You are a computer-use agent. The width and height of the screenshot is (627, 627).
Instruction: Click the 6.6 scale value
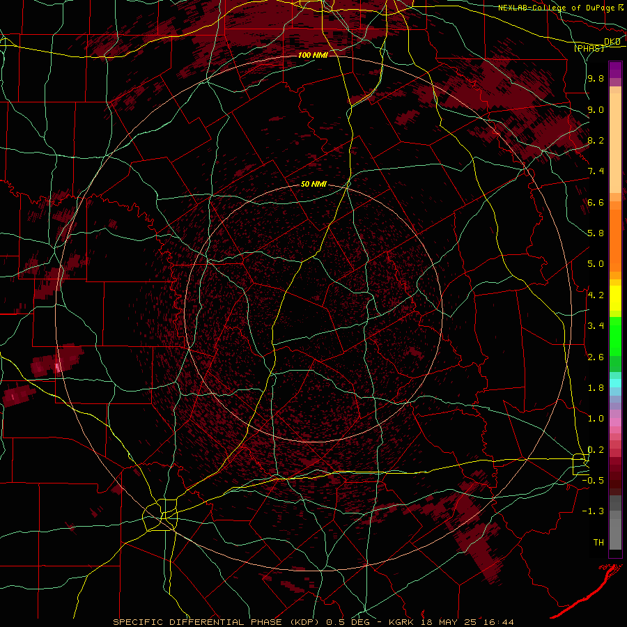(596, 202)
